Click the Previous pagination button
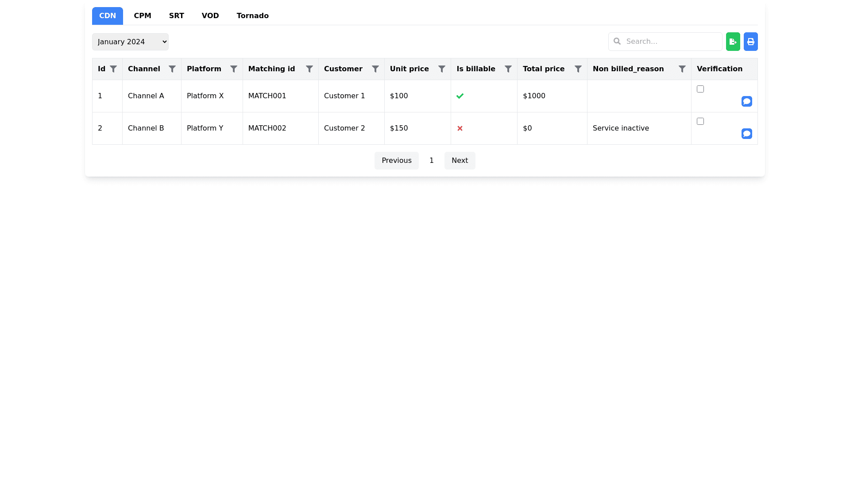Image resolution: width=850 pixels, height=478 pixels. [x=396, y=161]
